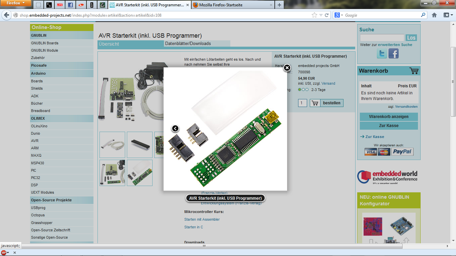Open the pinned green C logo tab
This screenshot has width=456, height=256.
[x=102, y=5]
